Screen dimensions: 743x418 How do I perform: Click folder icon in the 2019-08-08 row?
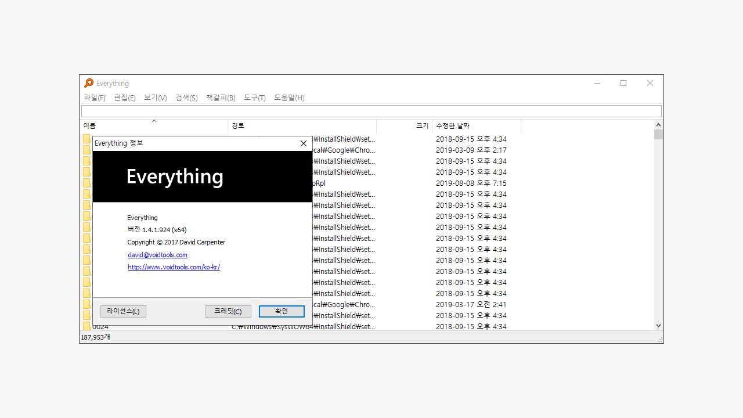click(x=86, y=183)
